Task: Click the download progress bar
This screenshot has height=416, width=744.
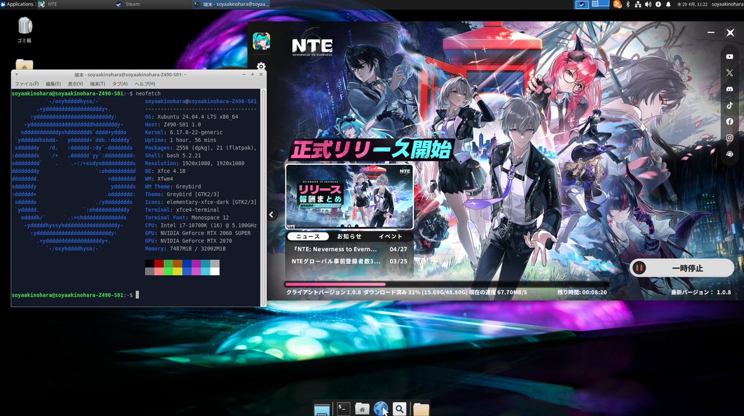Action: [446, 285]
